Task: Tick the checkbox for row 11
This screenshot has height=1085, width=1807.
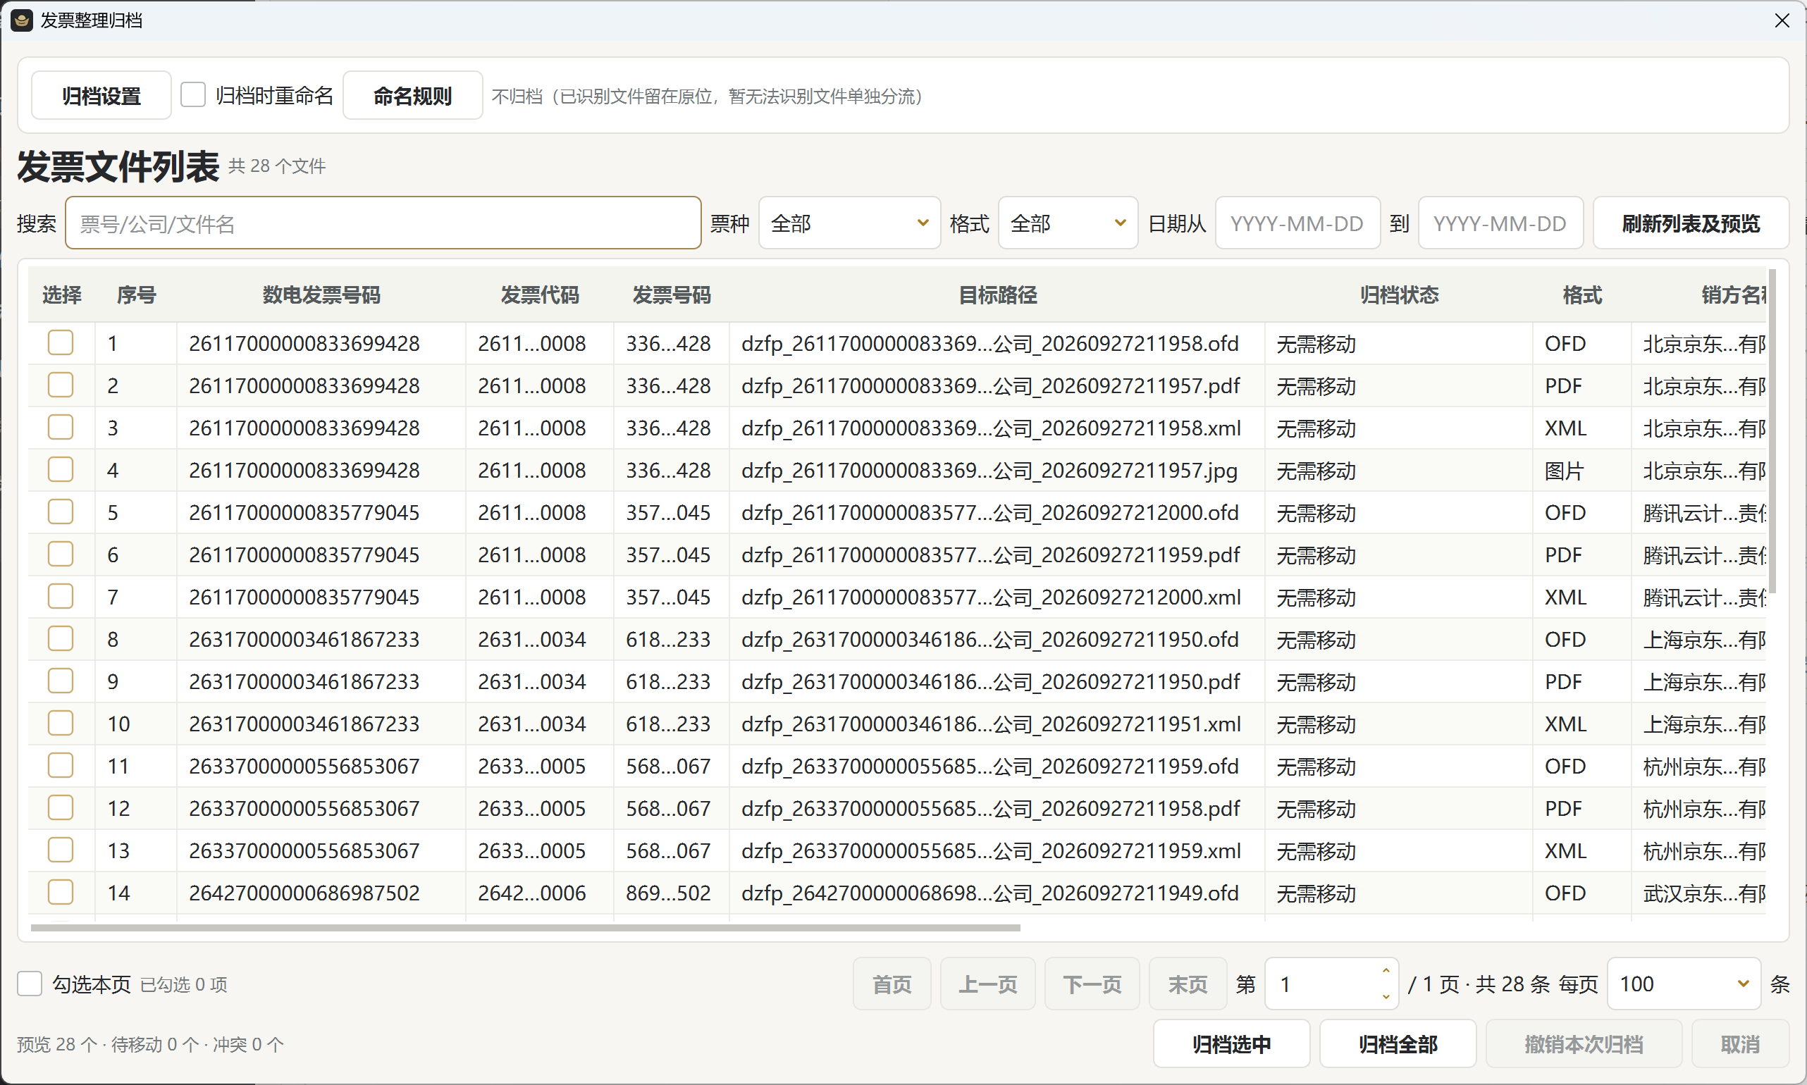Action: point(61,766)
